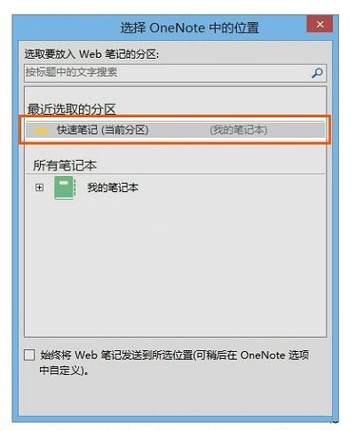
Task: Click empty space in the notebook list
Action: (x=175, y=267)
